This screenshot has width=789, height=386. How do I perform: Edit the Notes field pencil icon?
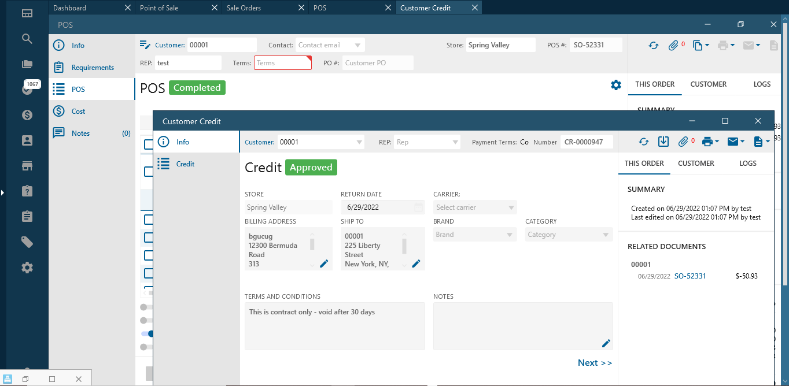pos(606,343)
